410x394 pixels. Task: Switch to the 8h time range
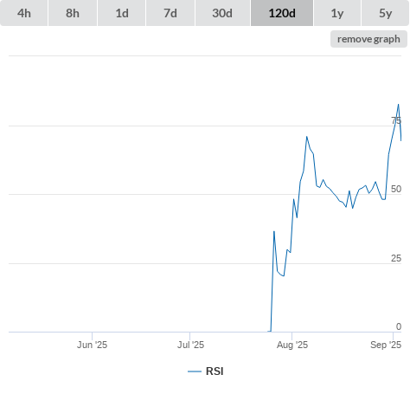click(x=73, y=13)
